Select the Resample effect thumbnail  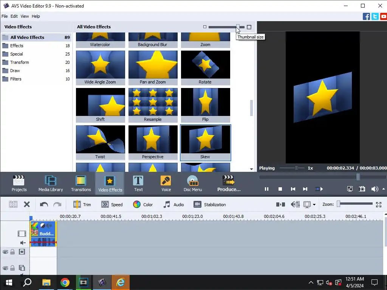[x=153, y=105]
